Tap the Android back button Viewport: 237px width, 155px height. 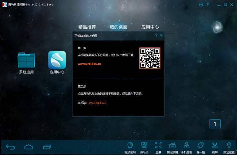(10, 147)
